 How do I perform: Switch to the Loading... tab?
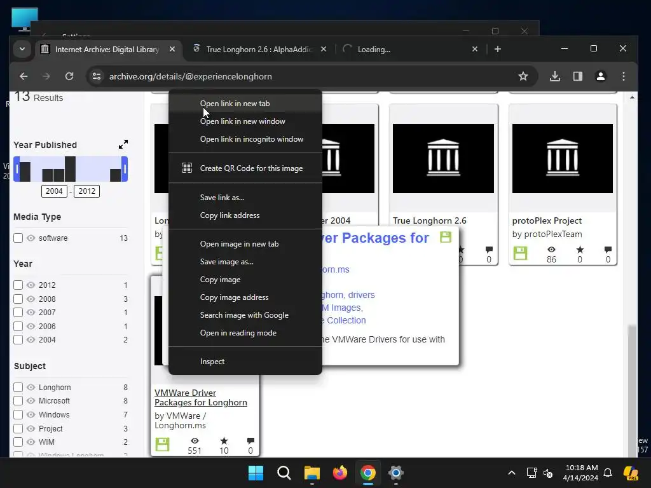point(411,50)
